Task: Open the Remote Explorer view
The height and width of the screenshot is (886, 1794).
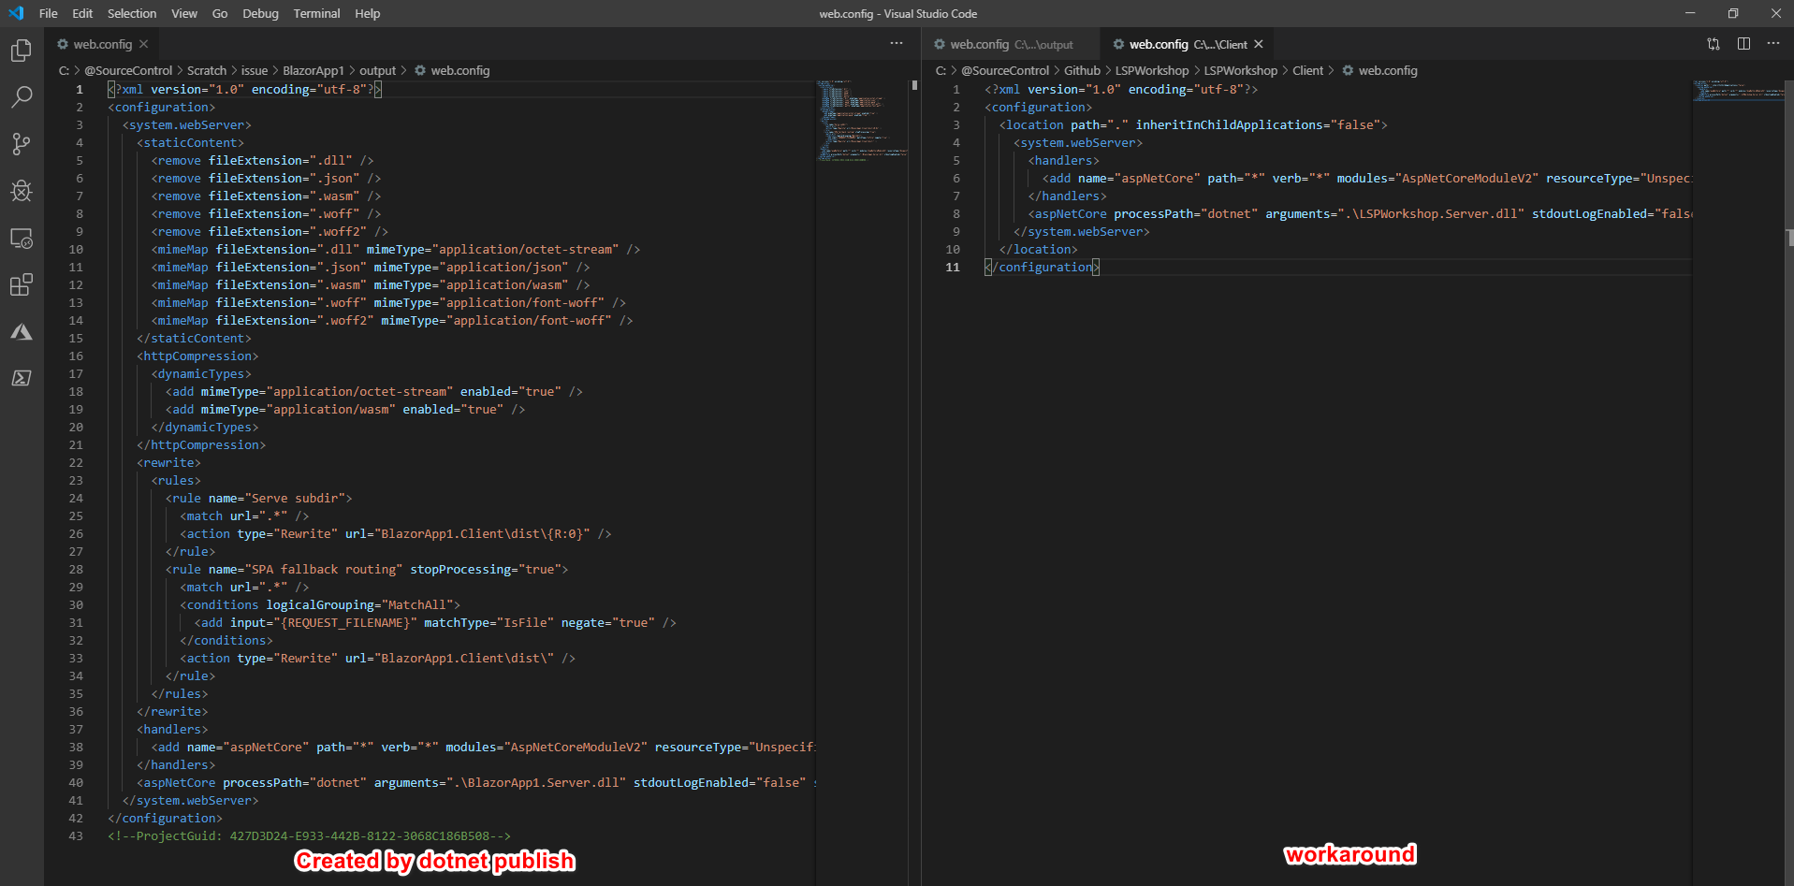Action: pyautogui.click(x=22, y=238)
